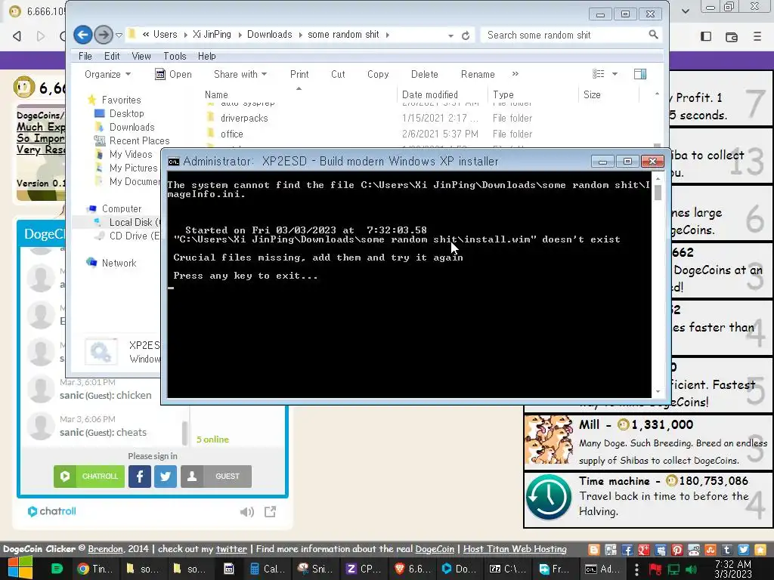Click the search magnifier in Explorer
This screenshot has width=774, height=580.
tap(653, 35)
